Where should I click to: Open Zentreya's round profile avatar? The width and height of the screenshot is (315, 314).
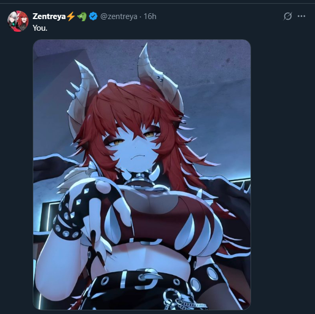tap(18, 21)
